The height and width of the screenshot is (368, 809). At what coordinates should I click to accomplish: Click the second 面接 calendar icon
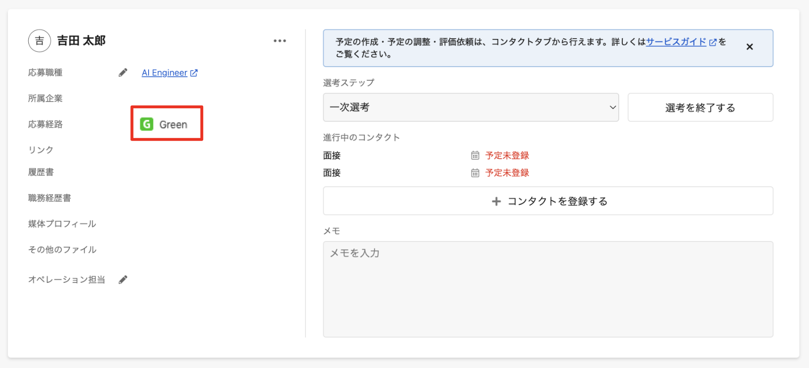point(475,173)
